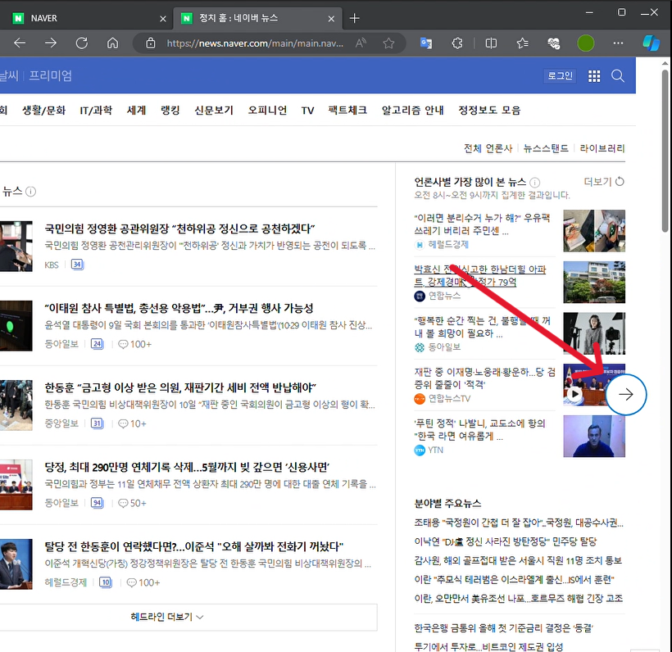This screenshot has height=652, width=672.
Task: Activate read aloud icon in address bar
Action: (x=361, y=43)
